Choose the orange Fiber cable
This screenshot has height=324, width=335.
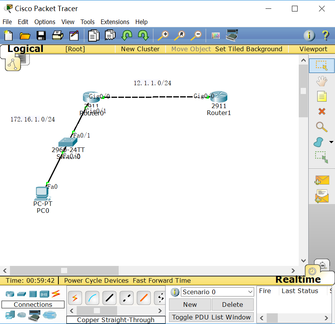click(x=143, y=298)
